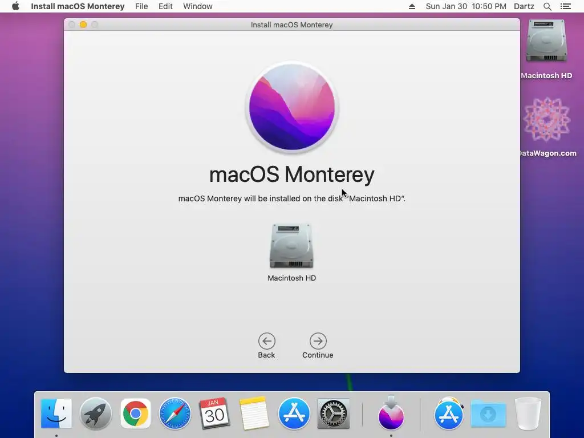This screenshot has height=438, width=584.
Task: Click the Back arrow button
Action: coord(267,341)
